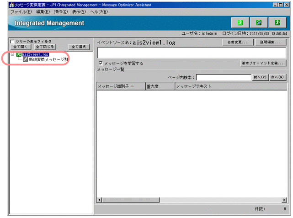Focus the ページ内検索 search field
The image size is (293, 218).
(x=224, y=77)
